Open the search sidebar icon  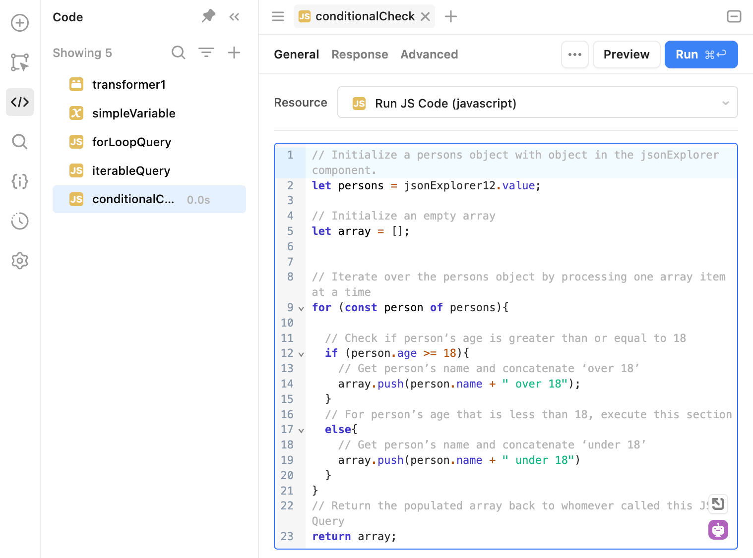(x=20, y=142)
